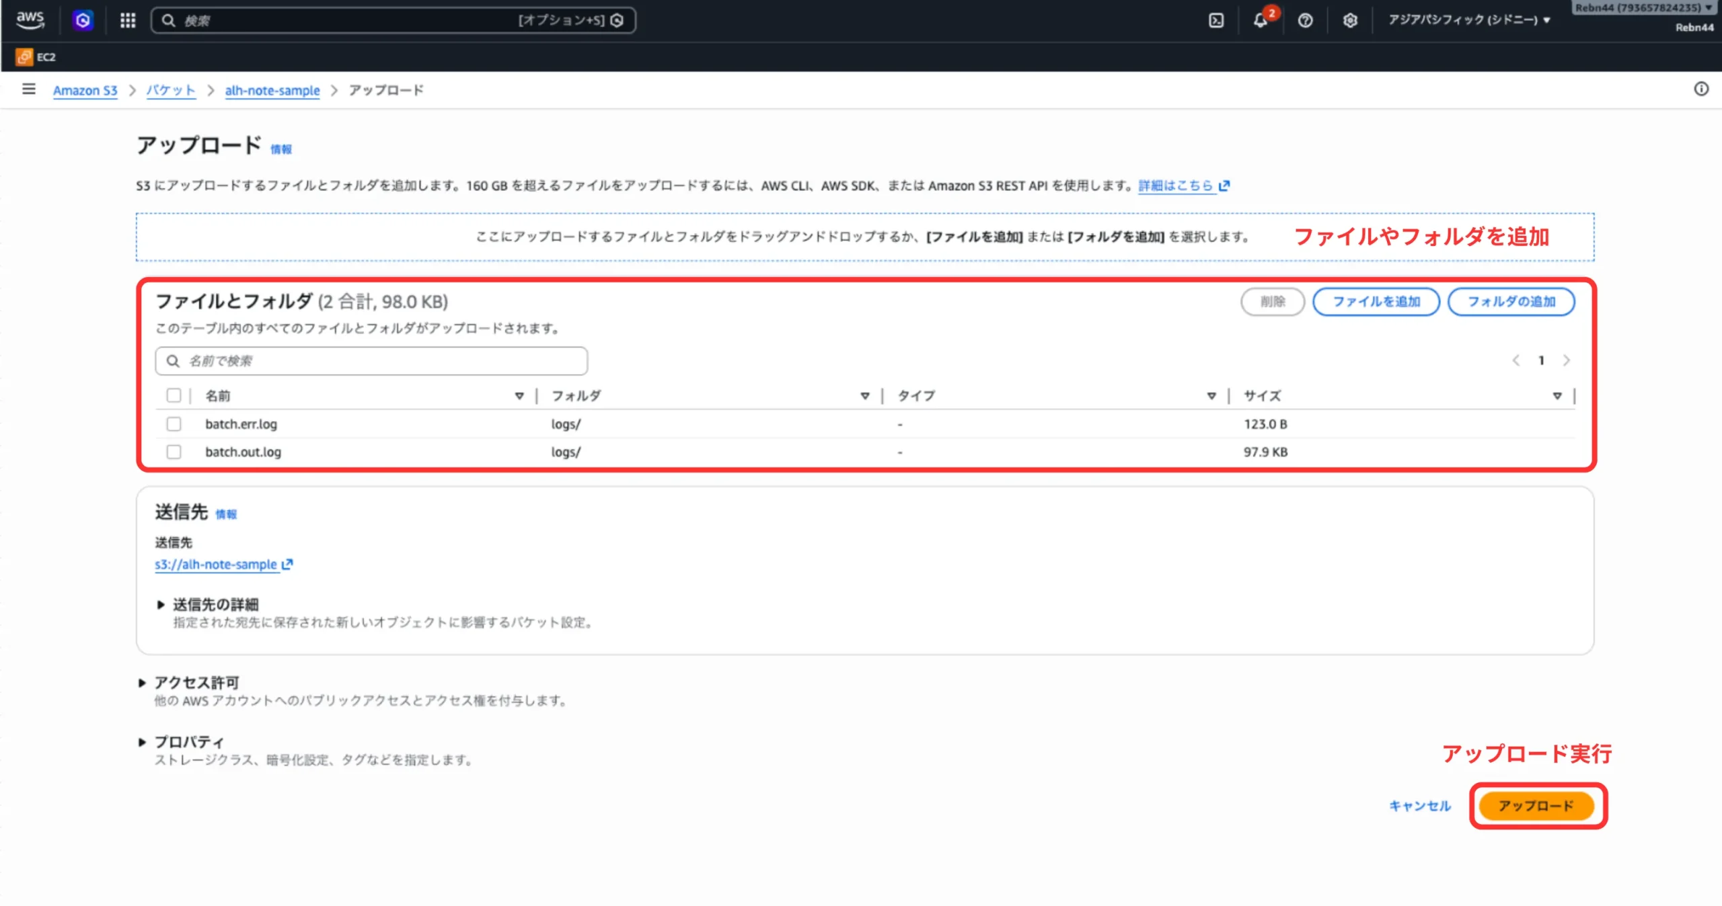Image resolution: width=1722 pixels, height=906 pixels.
Task: Click the 97.9 KB size cell
Action: [x=1265, y=452]
